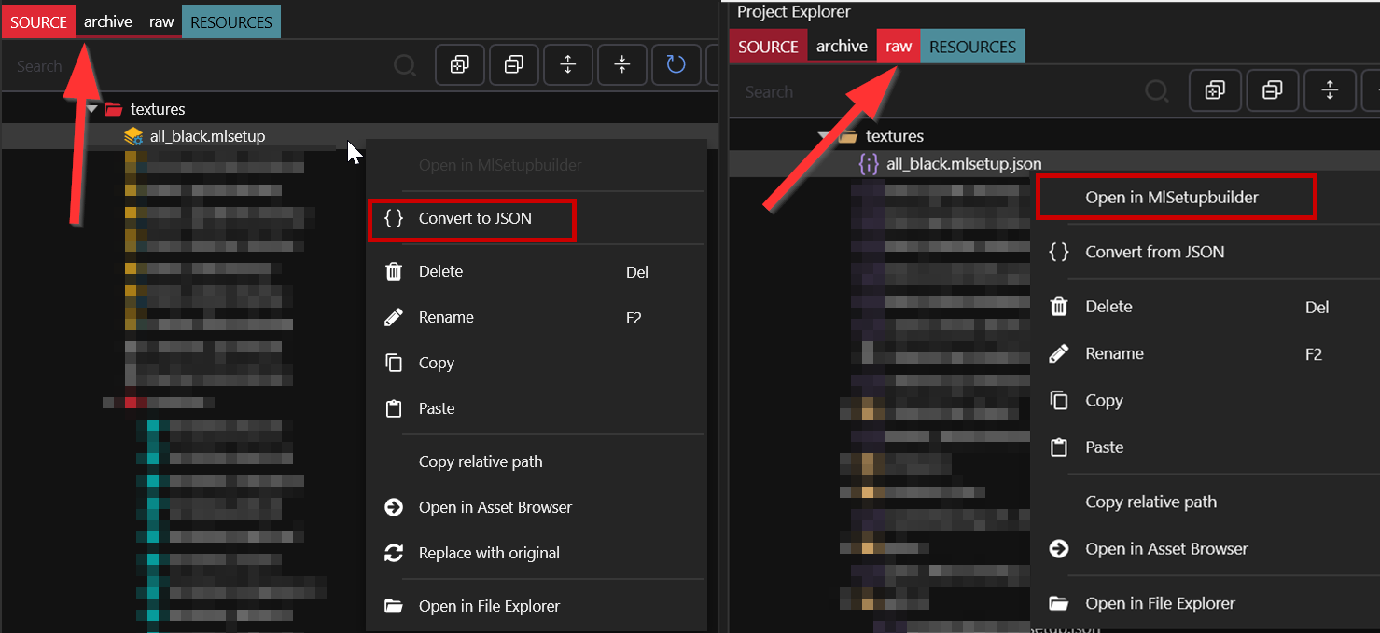Click the blue refresh icon in the toolbar
Image resolution: width=1380 pixels, height=633 pixels.
(x=676, y=64)
